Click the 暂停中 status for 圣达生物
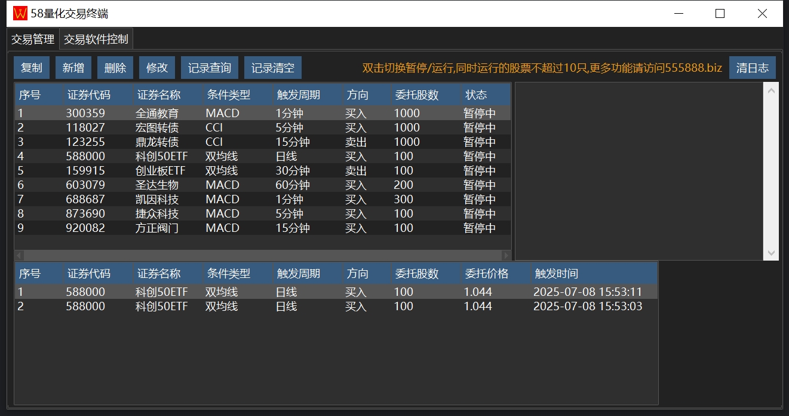 point(480,185)
